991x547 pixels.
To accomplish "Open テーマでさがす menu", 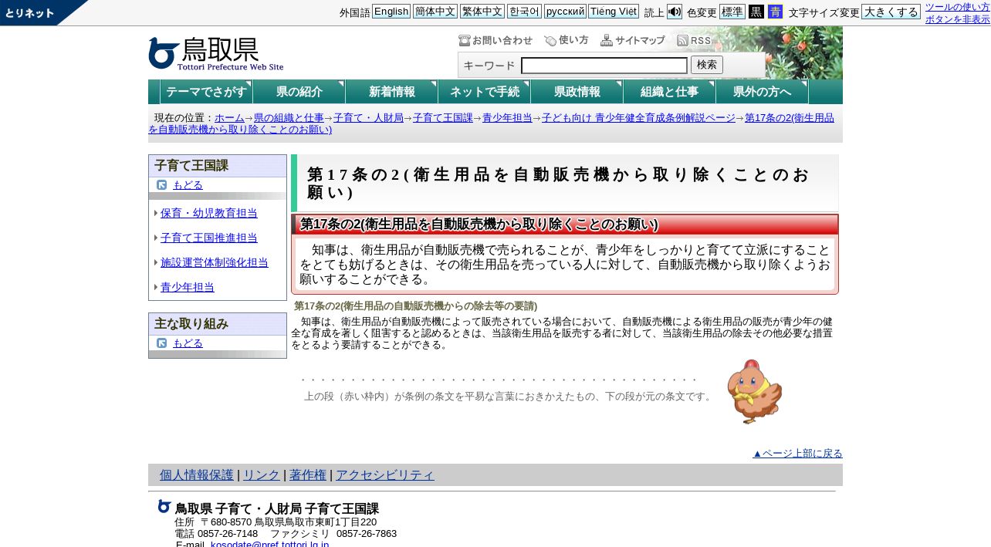I will pyautogui.click(x=206, y=92).
